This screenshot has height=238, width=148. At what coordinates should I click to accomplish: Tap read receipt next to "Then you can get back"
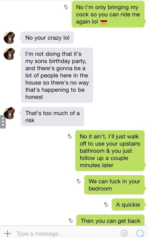71,221
